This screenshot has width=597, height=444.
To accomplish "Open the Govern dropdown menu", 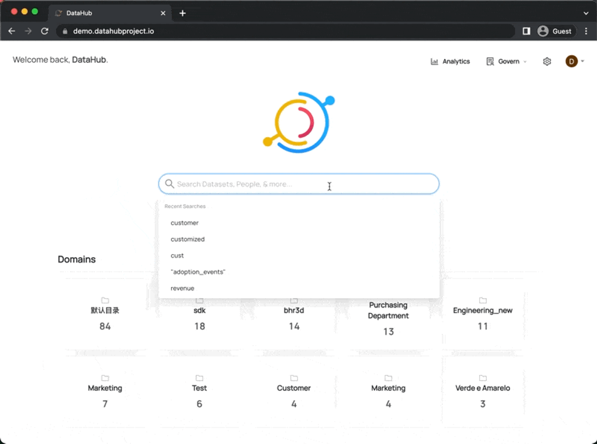I will pos(507,61).
